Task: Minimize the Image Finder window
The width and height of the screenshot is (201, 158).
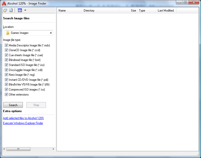Action: click(179, 3)
